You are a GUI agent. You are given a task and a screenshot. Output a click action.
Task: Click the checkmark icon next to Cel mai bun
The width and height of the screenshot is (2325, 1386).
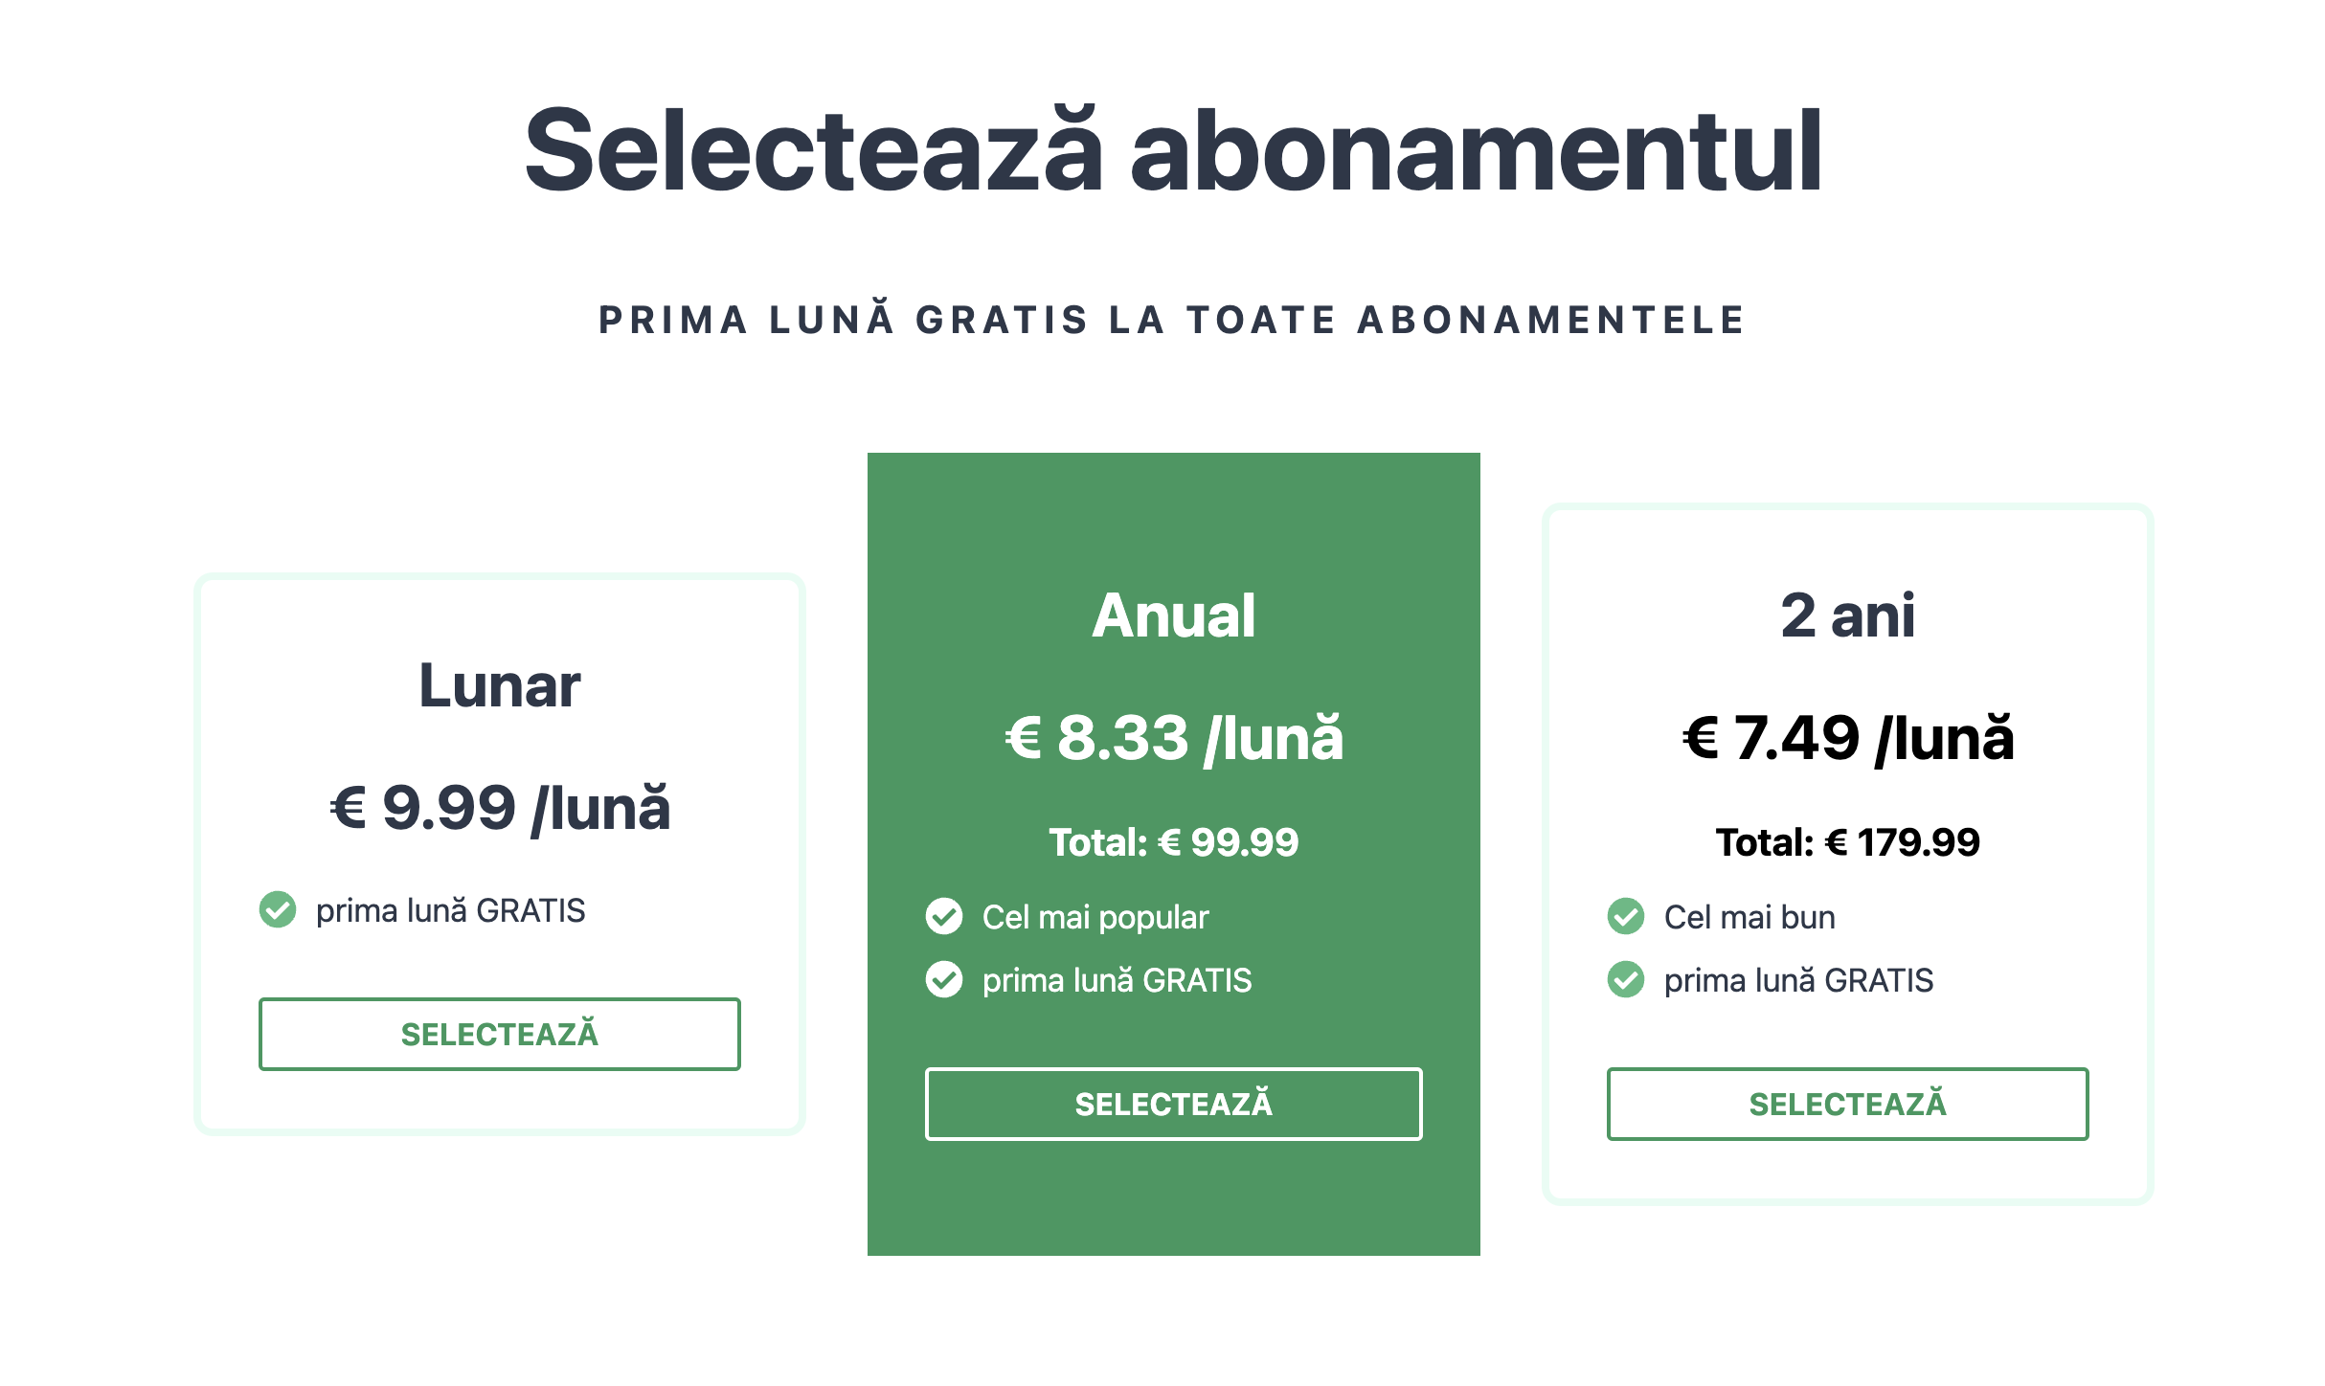point(1627,916)
